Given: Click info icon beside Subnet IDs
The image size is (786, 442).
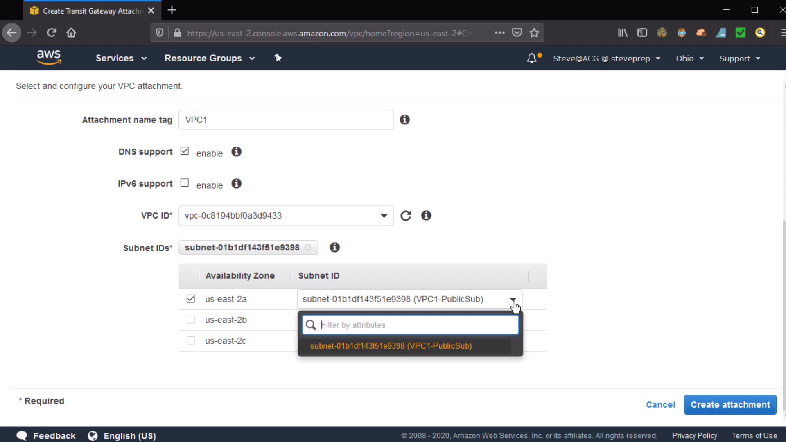Looking at the screenshot, I should [x=334, y=247].
